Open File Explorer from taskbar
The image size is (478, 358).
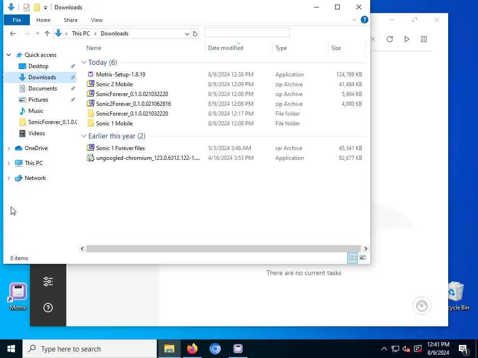click(169, 349)
